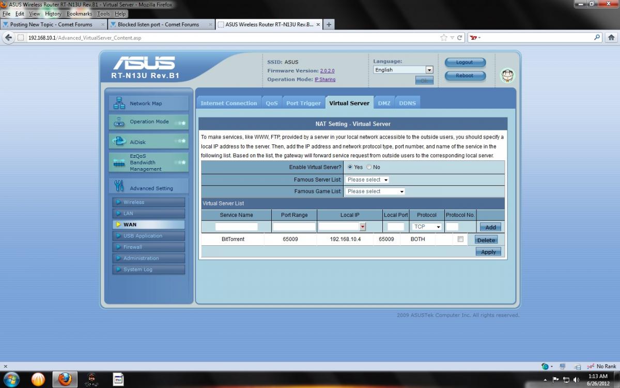The image size is (620, 388).
Task: Click the Port Range input field
Action: click(x=294, y=227)
